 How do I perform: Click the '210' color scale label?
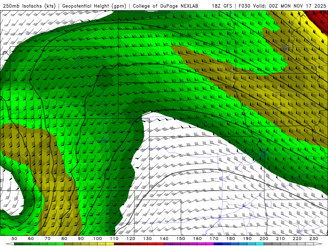click(280, 239)
